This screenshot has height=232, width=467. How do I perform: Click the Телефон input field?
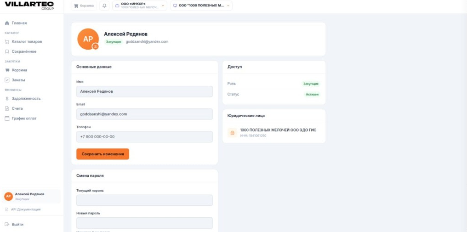click(x=144, y=137)
